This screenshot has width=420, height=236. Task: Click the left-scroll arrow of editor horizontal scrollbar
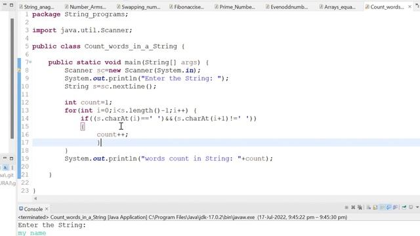35,199
